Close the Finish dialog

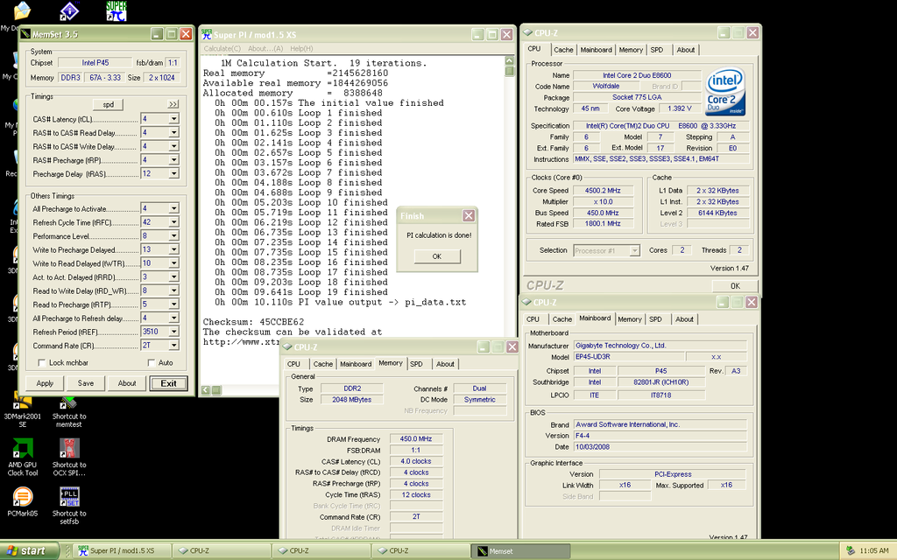[469, 215]
